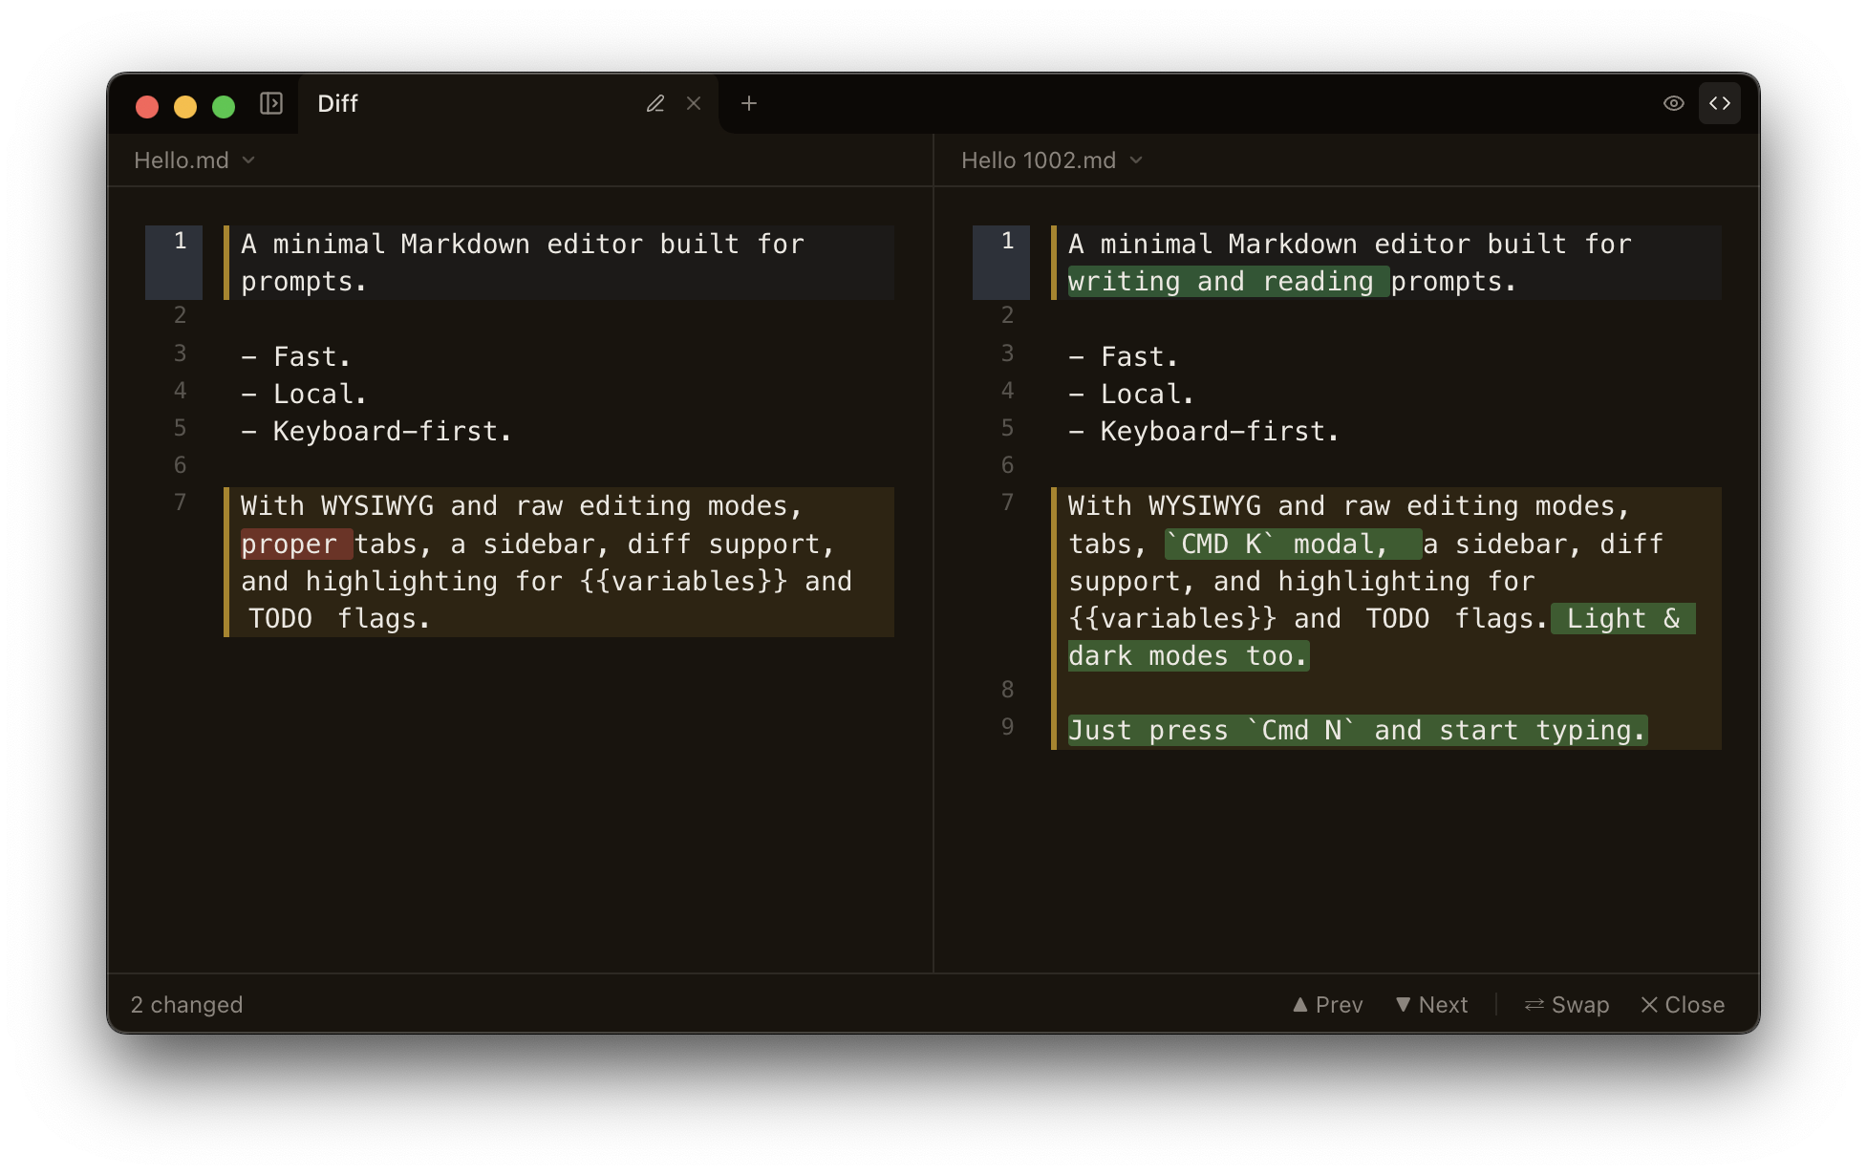Click 'Light &' added text in right pane

point(1623,619)
